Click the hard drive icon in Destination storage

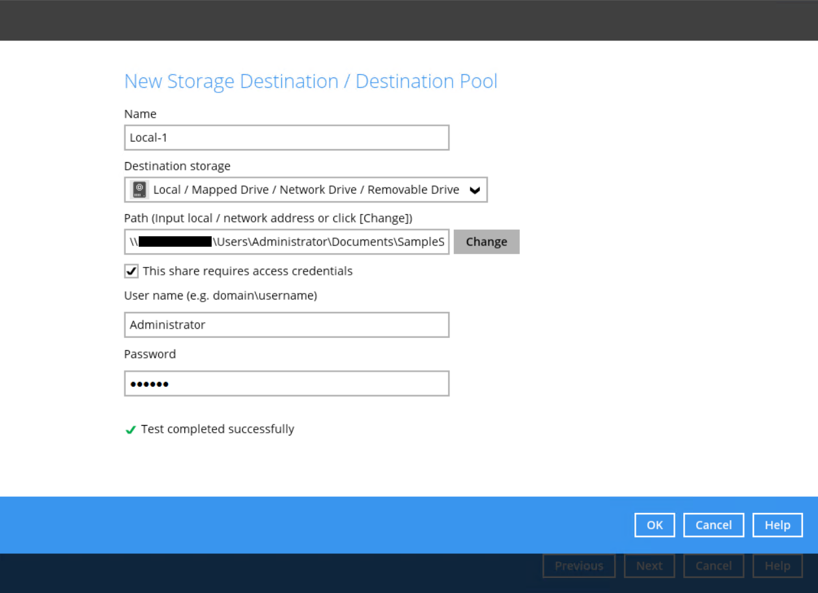tap(139, 190)
